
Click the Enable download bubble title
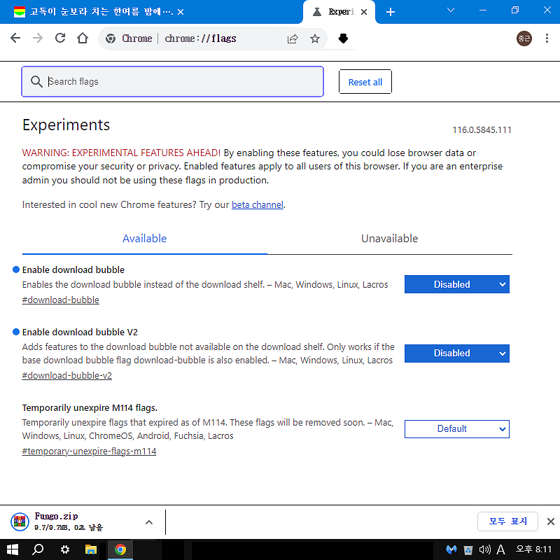pos(73,270)
